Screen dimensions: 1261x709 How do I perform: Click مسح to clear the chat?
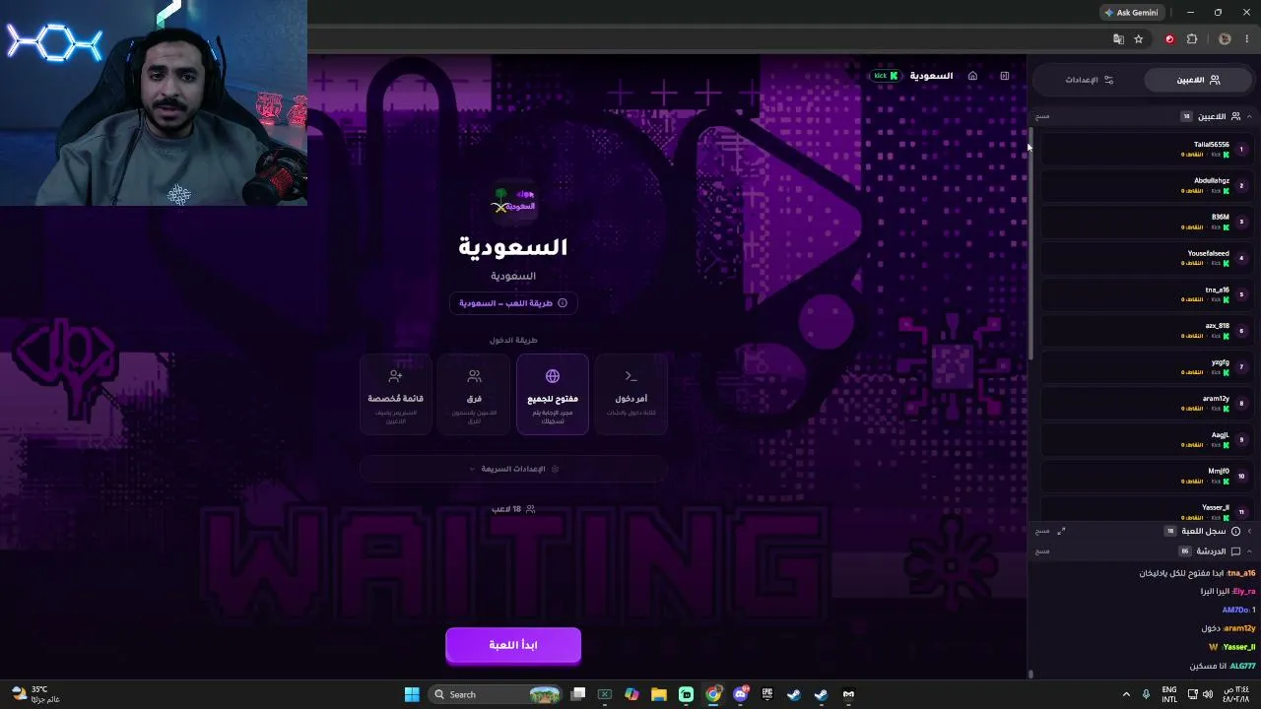[x=1042, y=551]
